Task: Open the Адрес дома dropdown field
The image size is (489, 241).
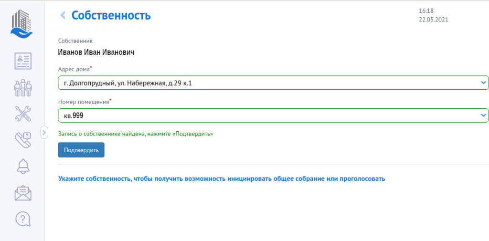Action: pos(273,83)
